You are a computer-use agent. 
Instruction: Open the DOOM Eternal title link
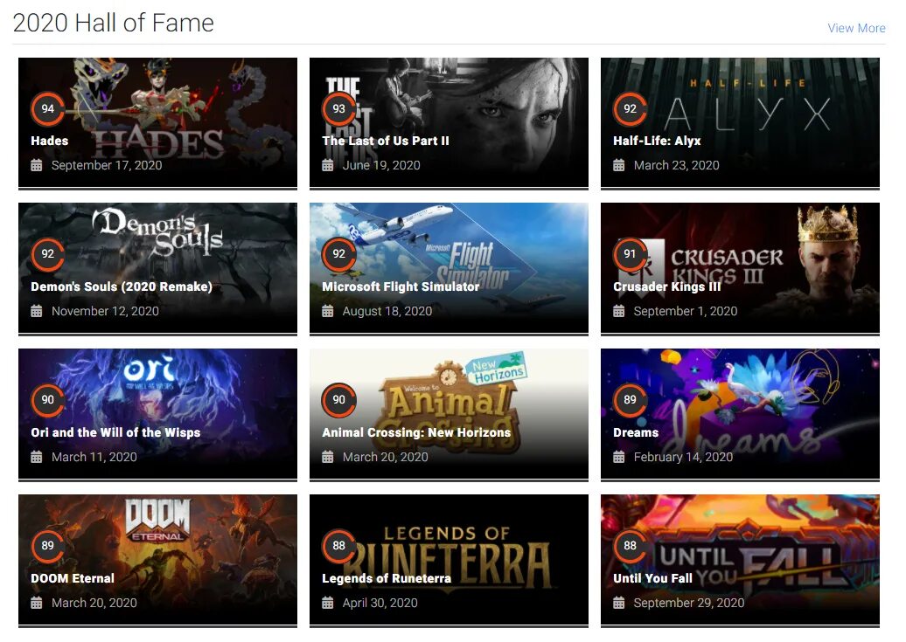coord(73,578)
